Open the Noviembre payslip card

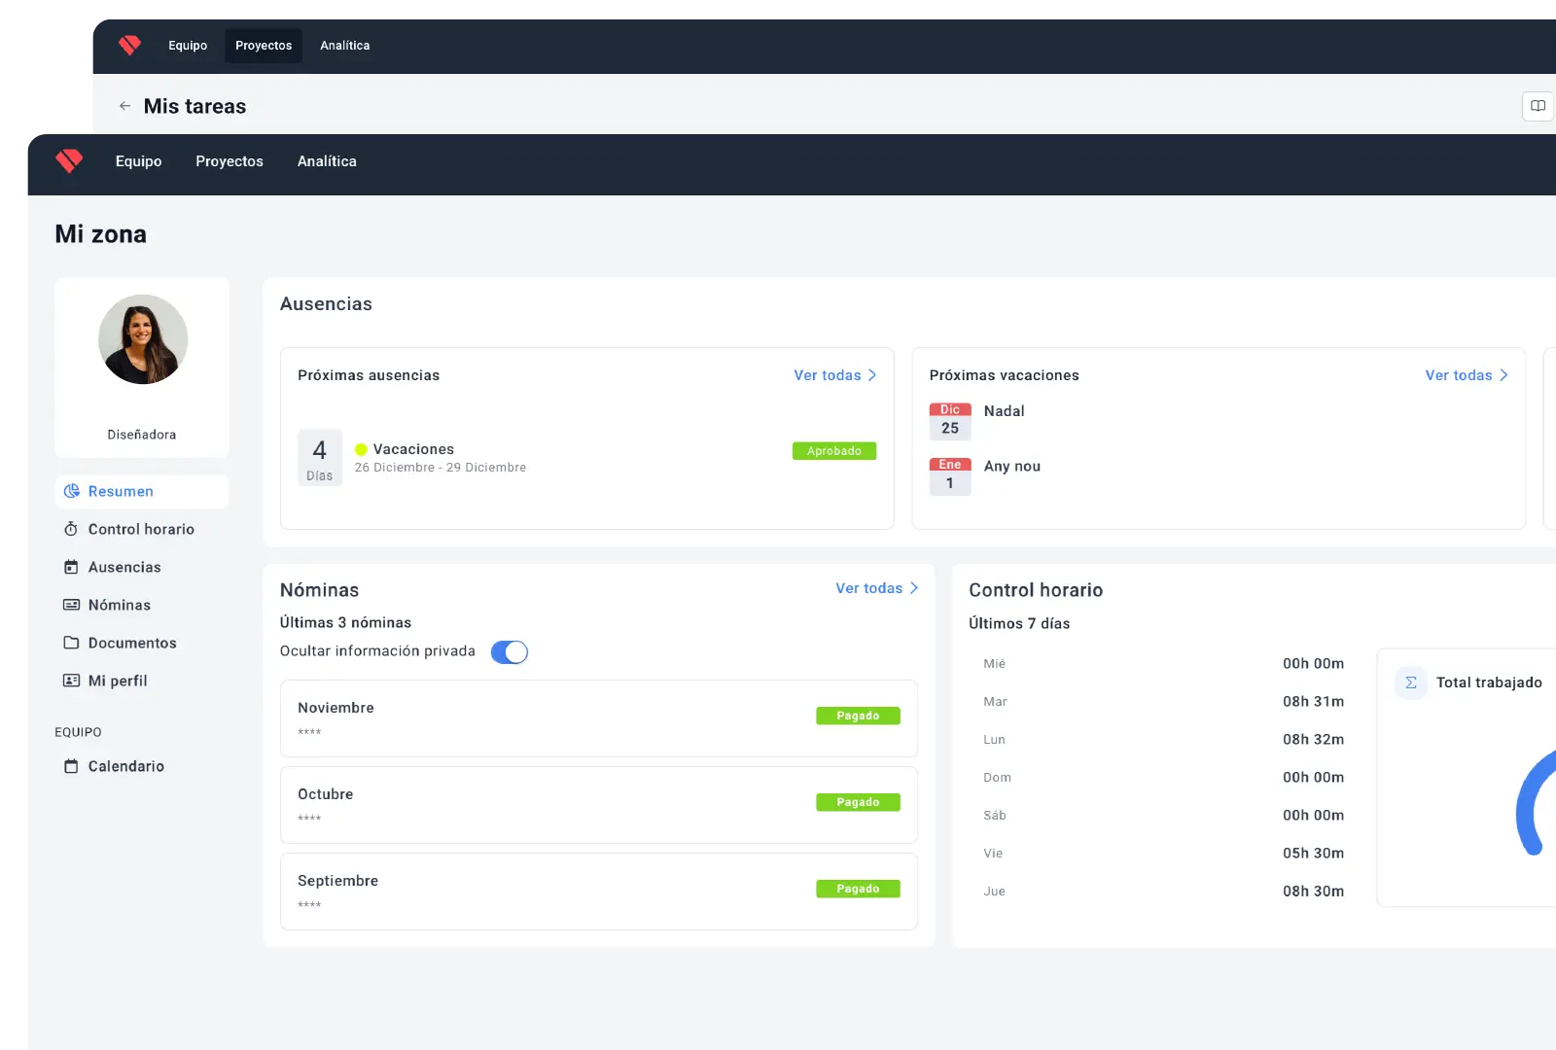coord(599,718)
